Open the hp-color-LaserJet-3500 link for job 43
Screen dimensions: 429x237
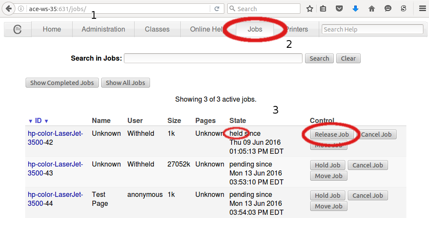[x=55, y=164]
